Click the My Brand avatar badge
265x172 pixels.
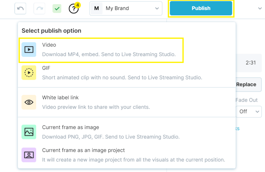click(x=97, y=8)
